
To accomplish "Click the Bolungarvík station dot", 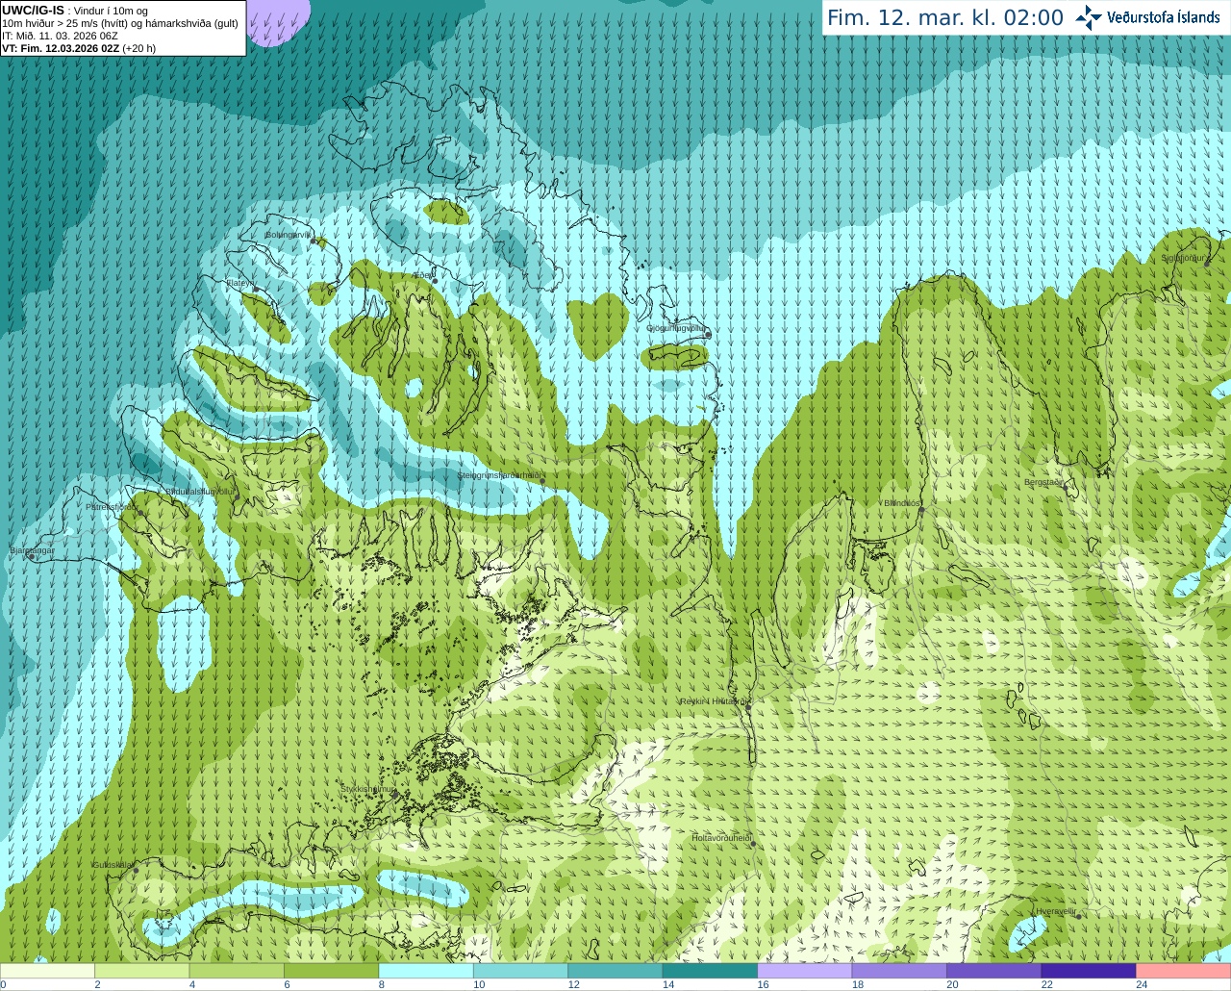I will point(314,241).
